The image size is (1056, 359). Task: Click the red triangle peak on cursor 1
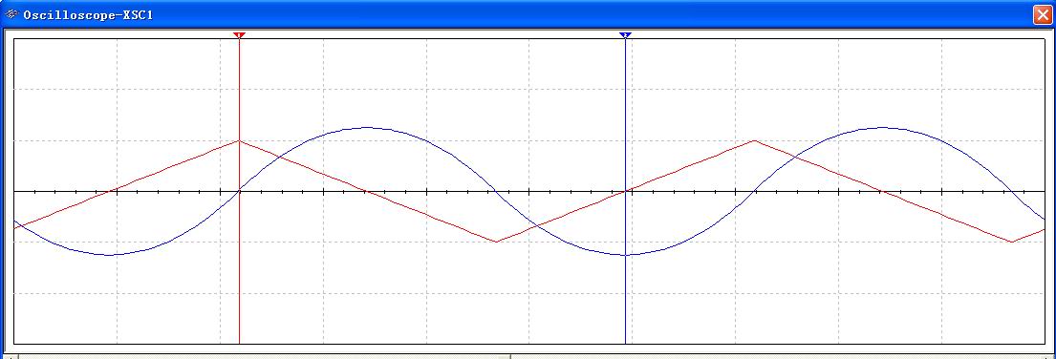(238, 140)
